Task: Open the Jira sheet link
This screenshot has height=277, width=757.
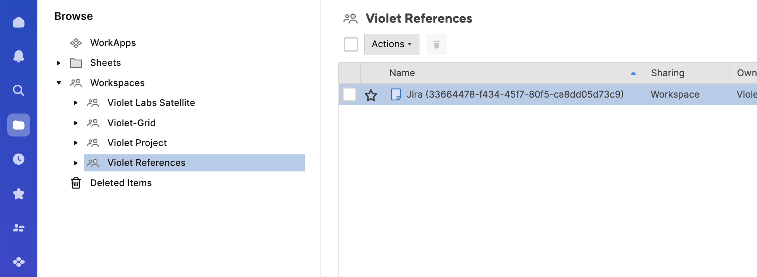Action: 514,94
